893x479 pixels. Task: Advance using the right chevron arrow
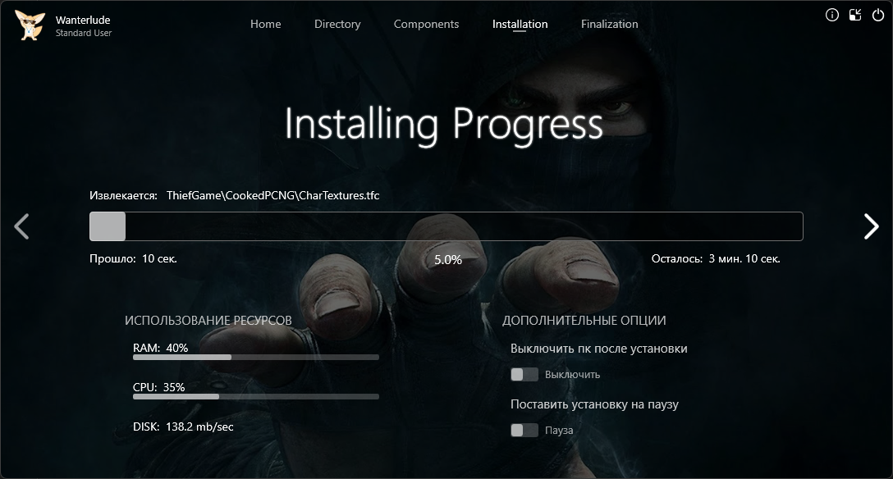point(871,226)
